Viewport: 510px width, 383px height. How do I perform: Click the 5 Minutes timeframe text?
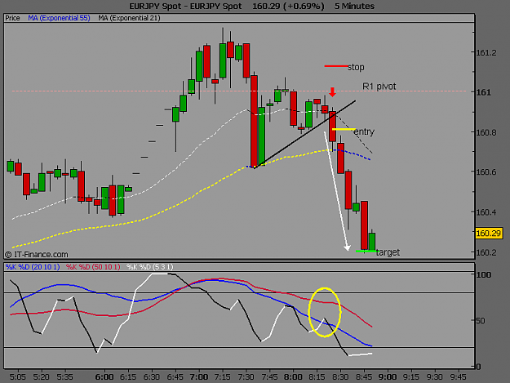[354, 7]
